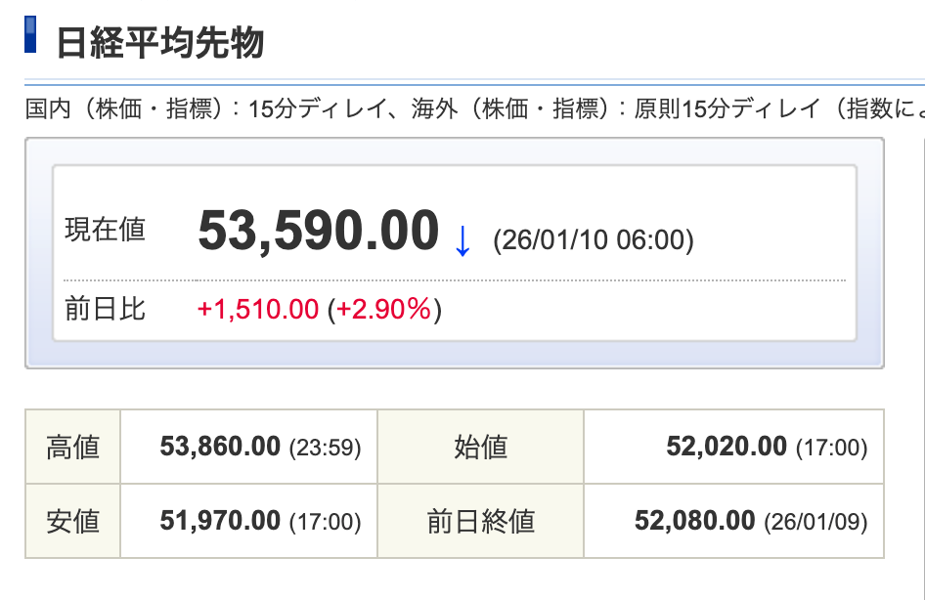Click the timestamp 26/01/10 06:00
The height and width of the screenshot is (600, 925).
pyautogui.click(x=594, y=240)
